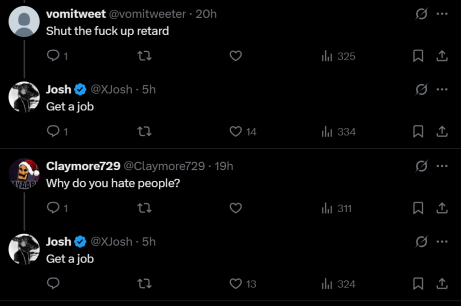The width and height of the screenshot is (461, 306).
Task: Reply to vomitweet's tweet
Action: 53,56
